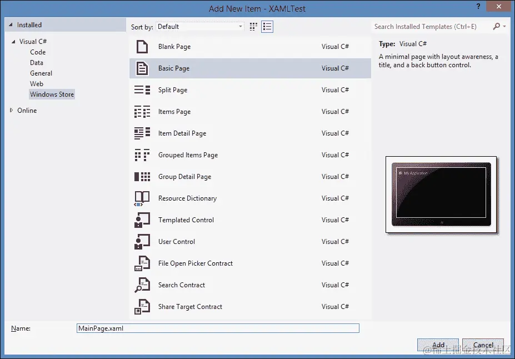Viewport: 515px width, 359px height.
Task: Click the template preview thumbnail
Action: click(x=441, y=194)
